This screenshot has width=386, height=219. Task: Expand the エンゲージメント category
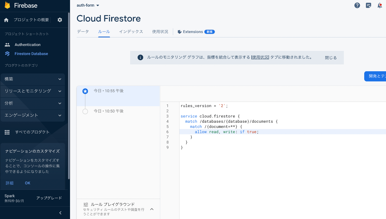[x=33, y=115]
